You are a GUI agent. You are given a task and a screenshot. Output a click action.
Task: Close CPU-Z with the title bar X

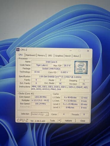point(88,51)
